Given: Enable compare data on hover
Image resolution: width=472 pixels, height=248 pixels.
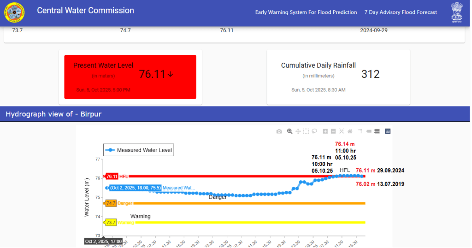Looking at the screenshot, I should [377, 131].
